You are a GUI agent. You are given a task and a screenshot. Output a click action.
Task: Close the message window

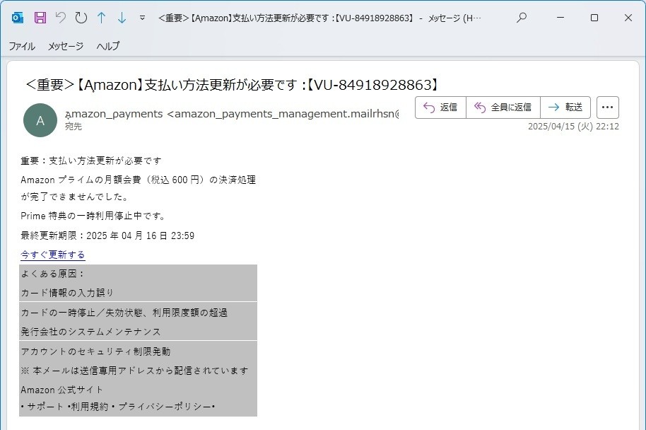[628, 18]
